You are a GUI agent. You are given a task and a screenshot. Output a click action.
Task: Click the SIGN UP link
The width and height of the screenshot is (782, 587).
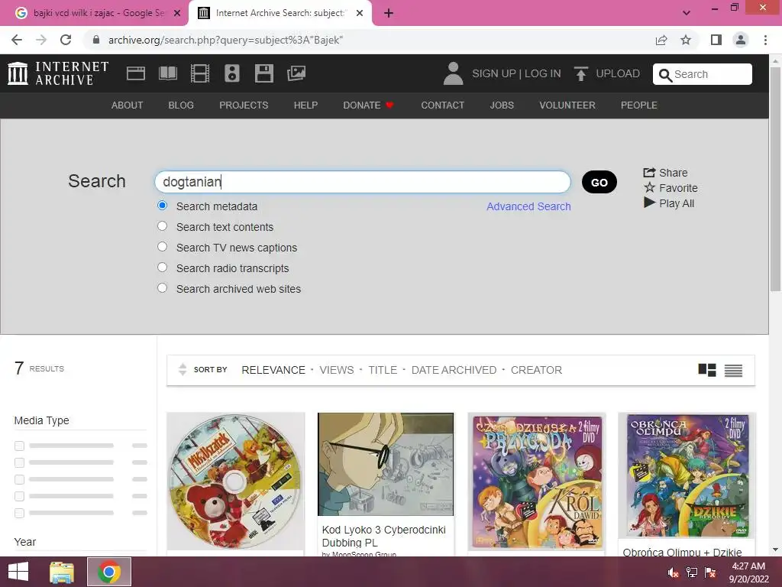pyautogui.click(x=494, y=74)
